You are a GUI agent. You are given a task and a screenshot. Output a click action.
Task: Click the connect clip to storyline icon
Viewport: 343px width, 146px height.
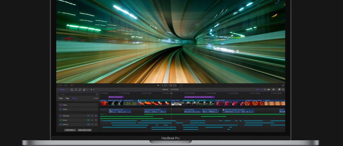(x=72, y=90)
